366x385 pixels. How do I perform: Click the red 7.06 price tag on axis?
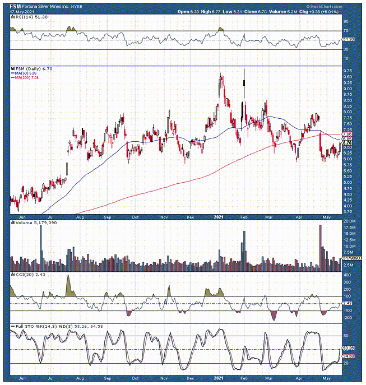348,134
